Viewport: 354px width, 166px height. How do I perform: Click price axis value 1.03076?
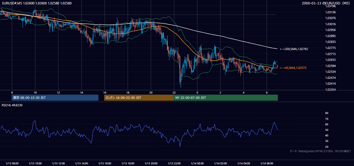click(x=330, y=18)
